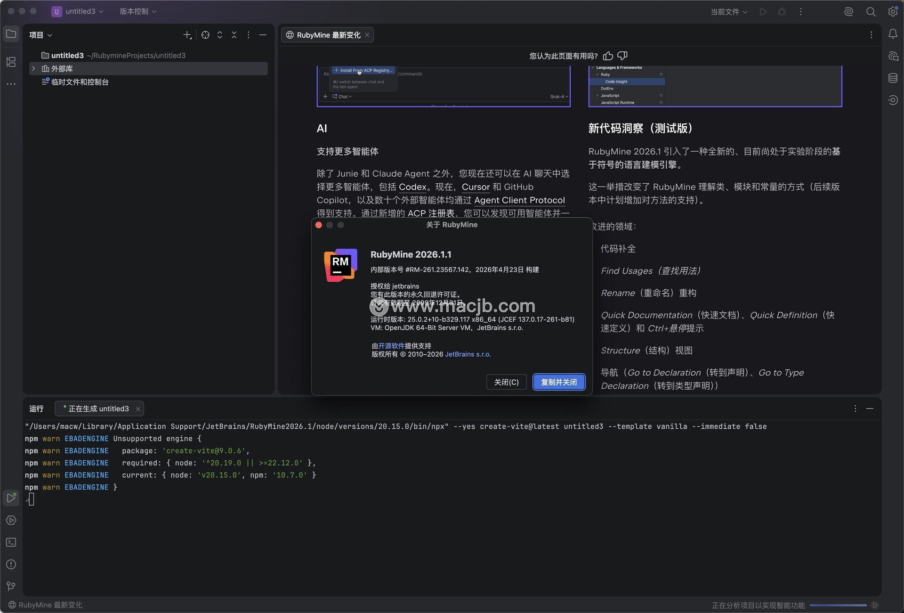Open the Problems tool window icon
This screenshot has height=613, width=904.
click(11, 564)
